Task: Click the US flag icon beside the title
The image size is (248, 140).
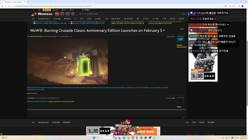Action: 164,30
